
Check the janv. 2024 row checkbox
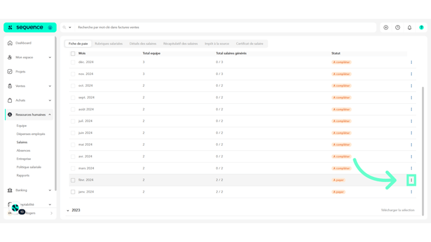coord(73,192)
